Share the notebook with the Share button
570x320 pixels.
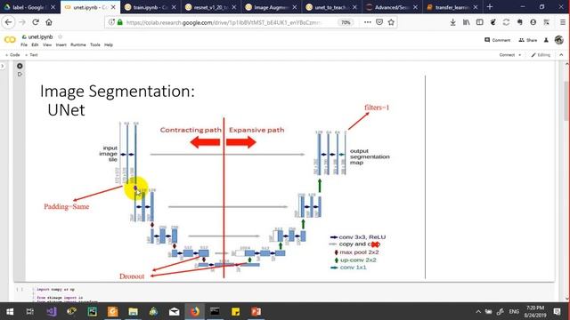pyautogui.click(x=528, y=40)
